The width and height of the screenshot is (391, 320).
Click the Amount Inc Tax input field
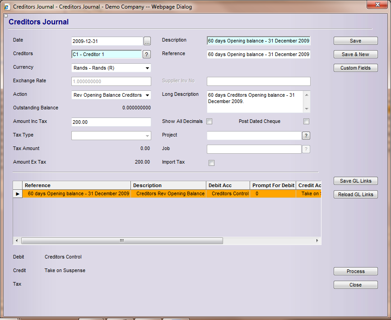111,122
